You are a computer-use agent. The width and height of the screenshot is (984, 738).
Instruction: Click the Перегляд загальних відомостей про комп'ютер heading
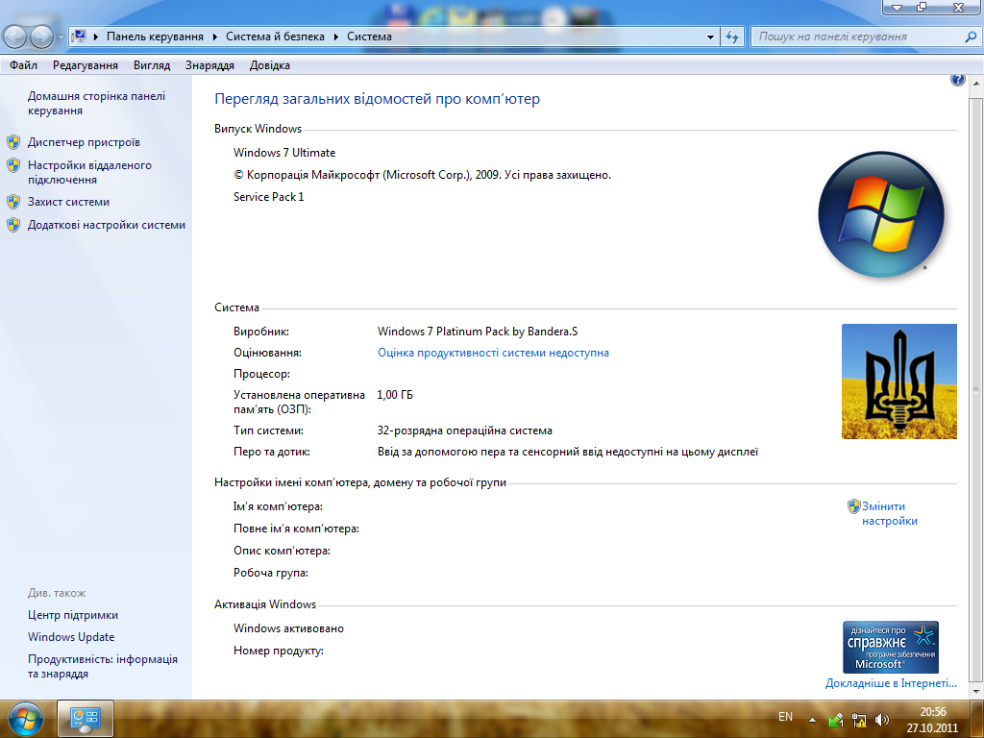click(x=377, y=99)
